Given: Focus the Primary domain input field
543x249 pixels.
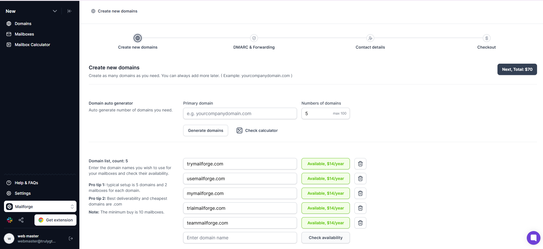Looking at the screenshot, I should click(x=240, y=113).
